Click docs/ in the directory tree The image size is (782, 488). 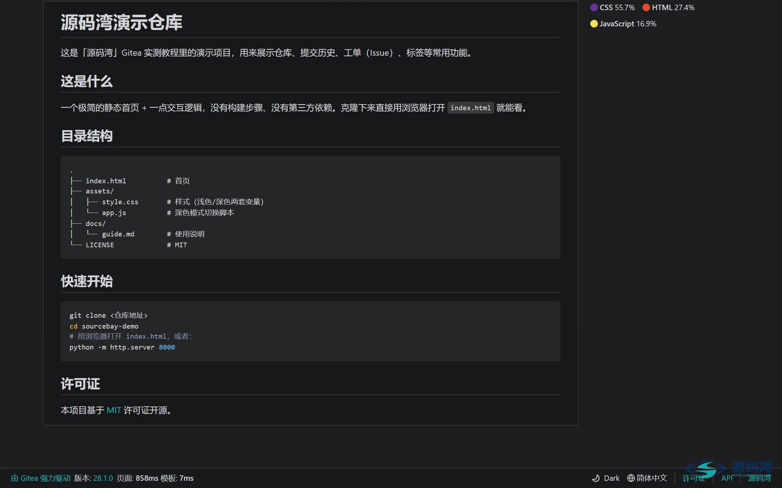click(x=96, y=224)
